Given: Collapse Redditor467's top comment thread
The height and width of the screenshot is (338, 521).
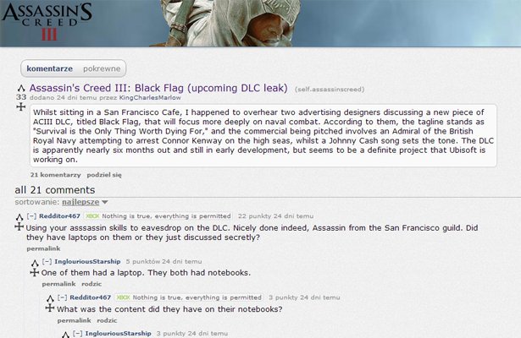Looking at the screenshot, I should (31, 216).
